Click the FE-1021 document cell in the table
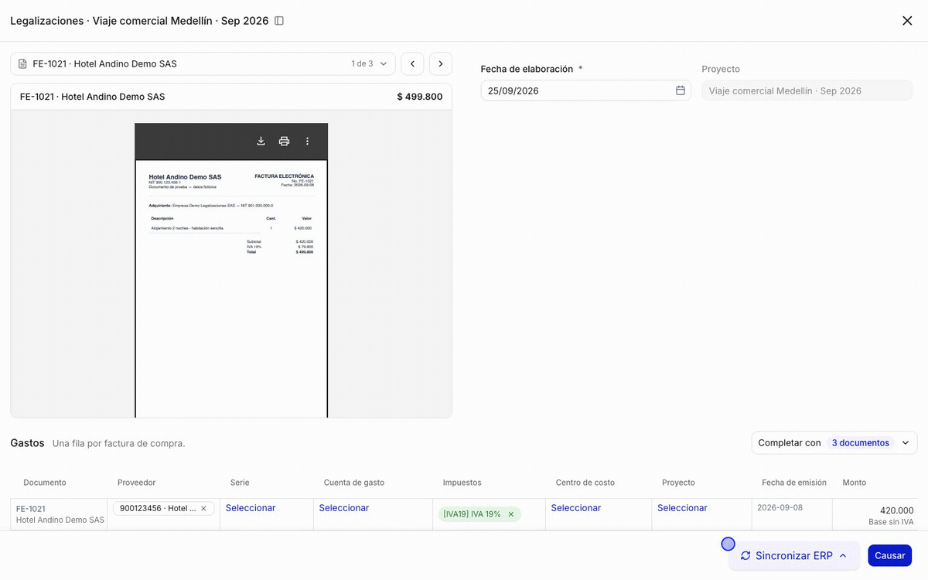 click(x=60, y=514)
